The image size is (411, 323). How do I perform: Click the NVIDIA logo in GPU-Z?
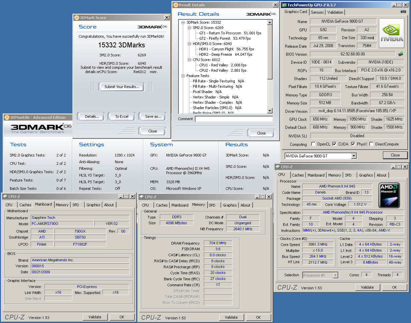click(x=392, y=33)
